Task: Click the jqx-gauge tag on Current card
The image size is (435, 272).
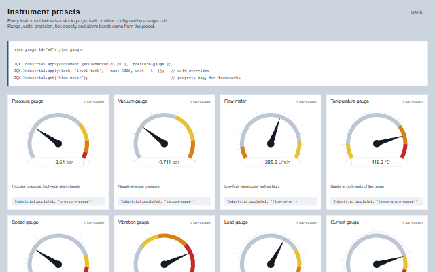Action: [x=413, y=223]
